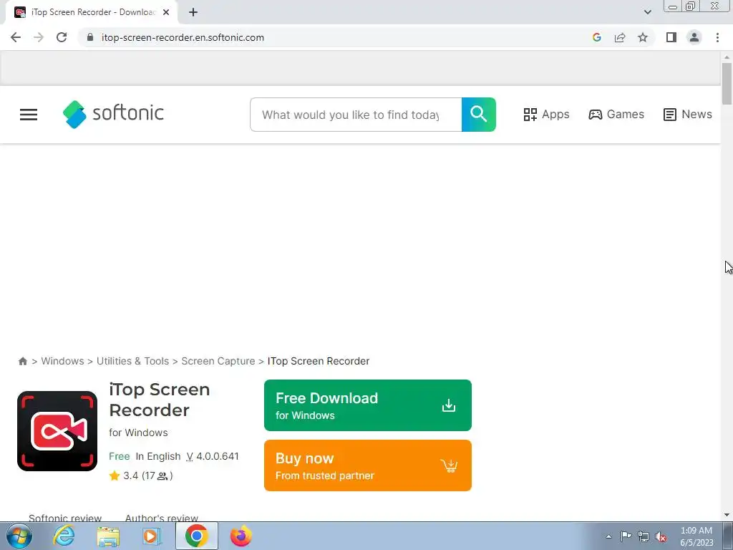Open the muted volume tray icon

[661, 536]
